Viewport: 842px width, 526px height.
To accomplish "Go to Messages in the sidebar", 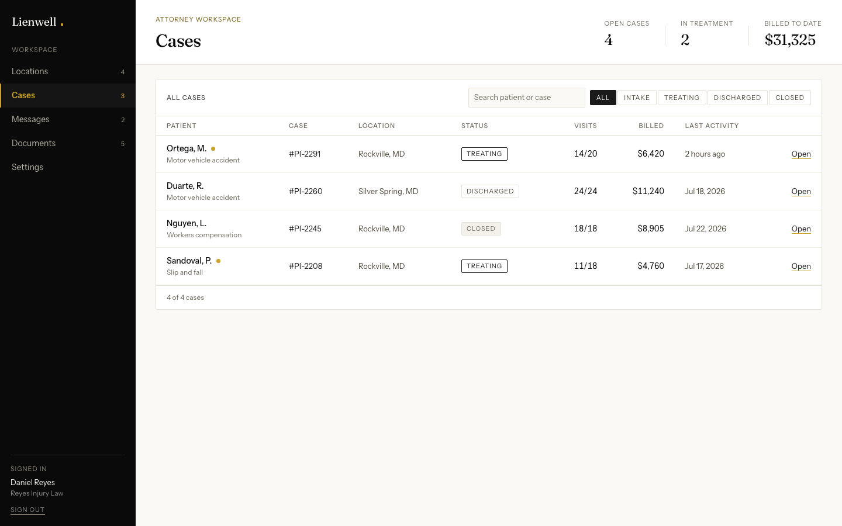I will click(68, 119).
